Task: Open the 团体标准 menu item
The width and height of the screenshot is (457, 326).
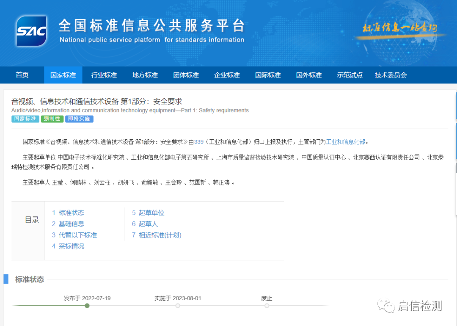Action: tap(186, 75)
